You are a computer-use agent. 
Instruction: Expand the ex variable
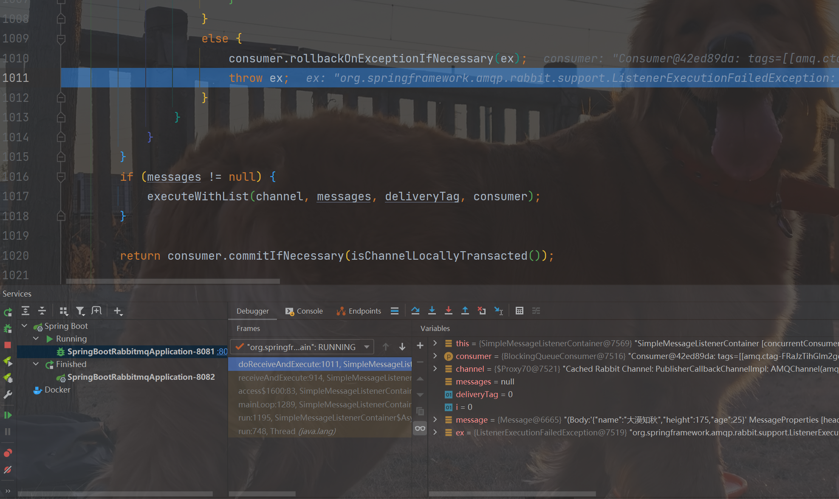[435, 432]
